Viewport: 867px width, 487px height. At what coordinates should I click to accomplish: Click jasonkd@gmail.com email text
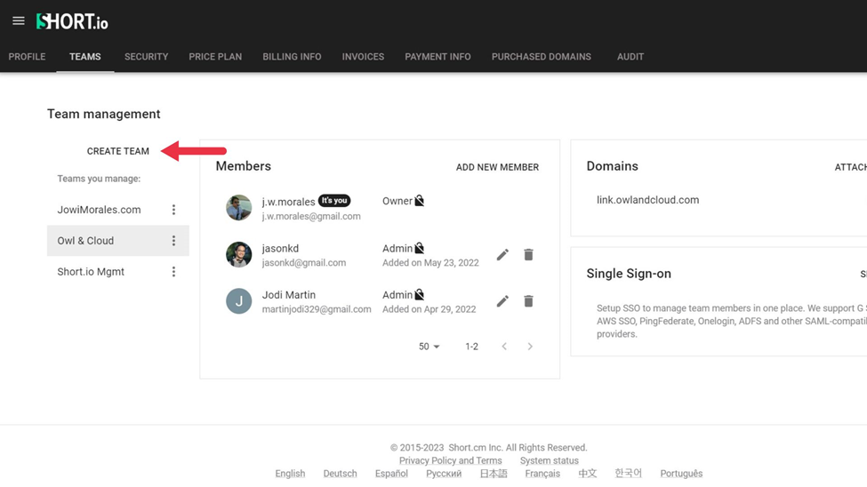click(x=304, y=262)
